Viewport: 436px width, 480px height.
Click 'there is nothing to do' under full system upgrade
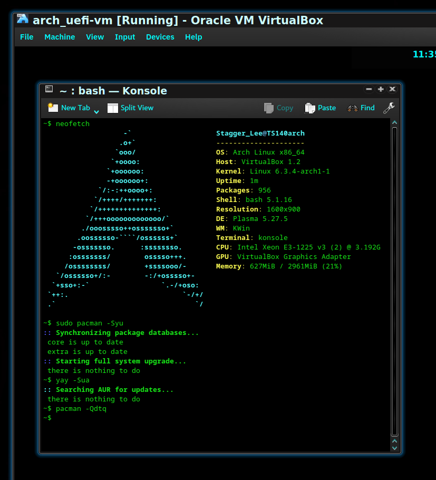[x=94, y=371]
